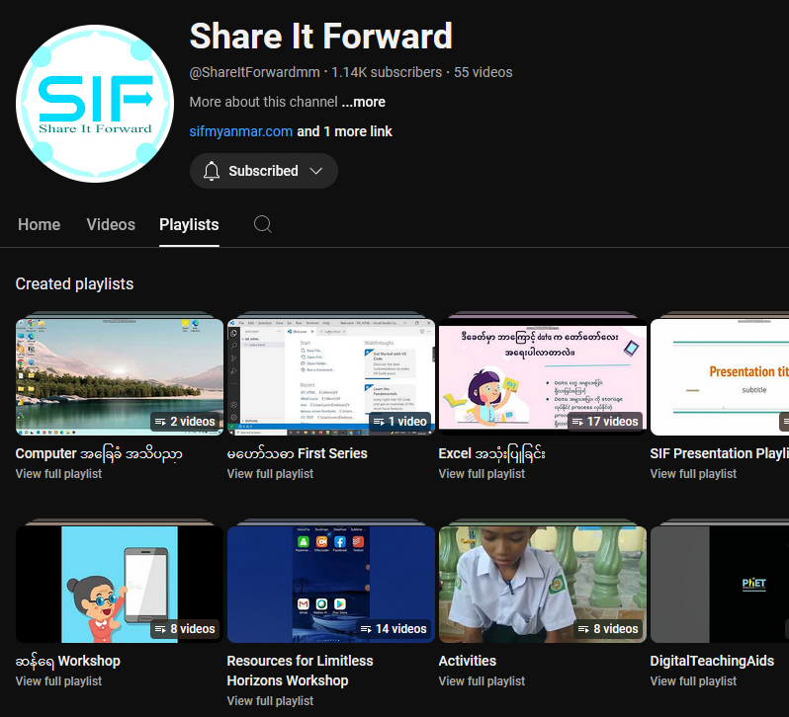Image resolution: width=789 pixels, height=717 pixels.
Task: Open the Computer basics playlist thumbnail
Action: click(120, 377)
